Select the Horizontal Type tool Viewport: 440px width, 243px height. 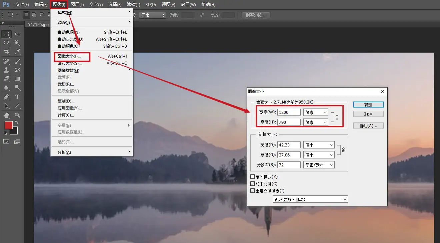pos(17,97)
